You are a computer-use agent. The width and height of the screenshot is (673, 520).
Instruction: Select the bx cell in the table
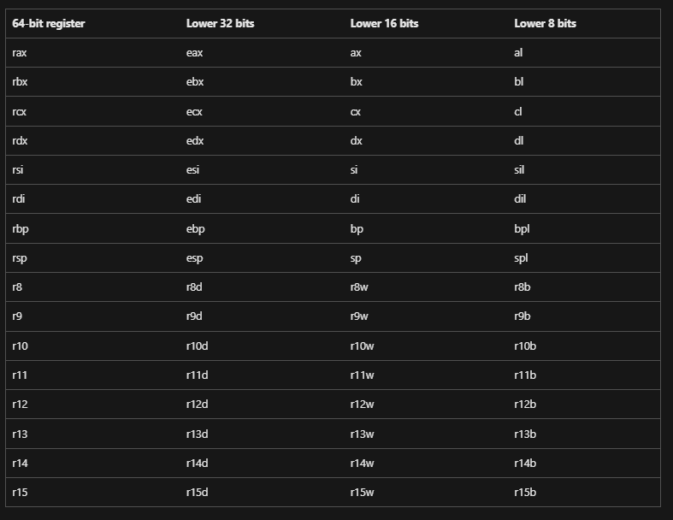(x=357, y=82)
